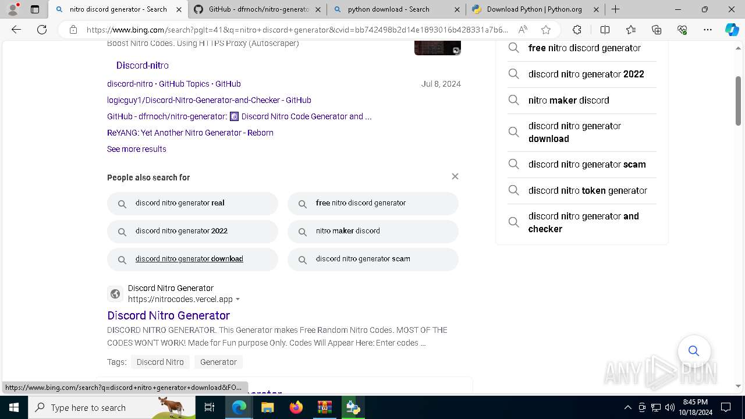Activate Read aloud icon in address bar

point(523,30)
